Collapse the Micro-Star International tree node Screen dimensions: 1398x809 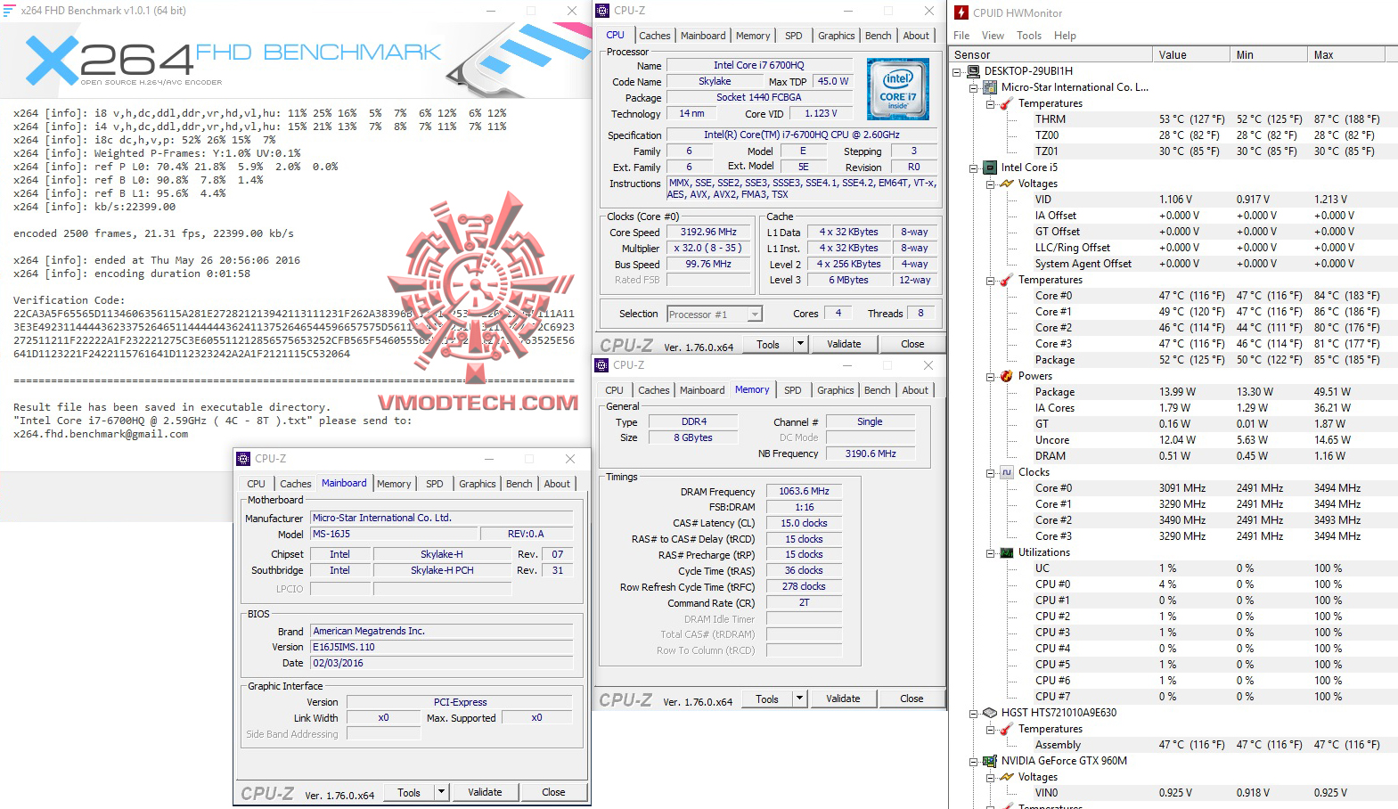click(x=974, y=88)
